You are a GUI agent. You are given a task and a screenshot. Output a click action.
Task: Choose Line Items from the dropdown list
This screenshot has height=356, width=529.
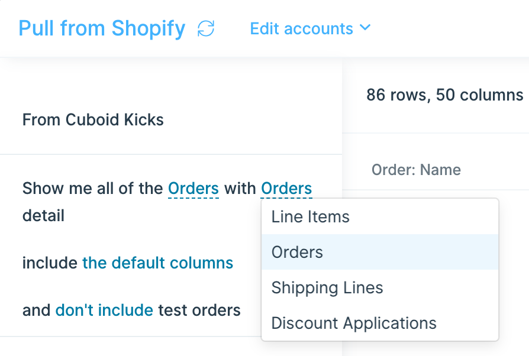coord(311,217)
